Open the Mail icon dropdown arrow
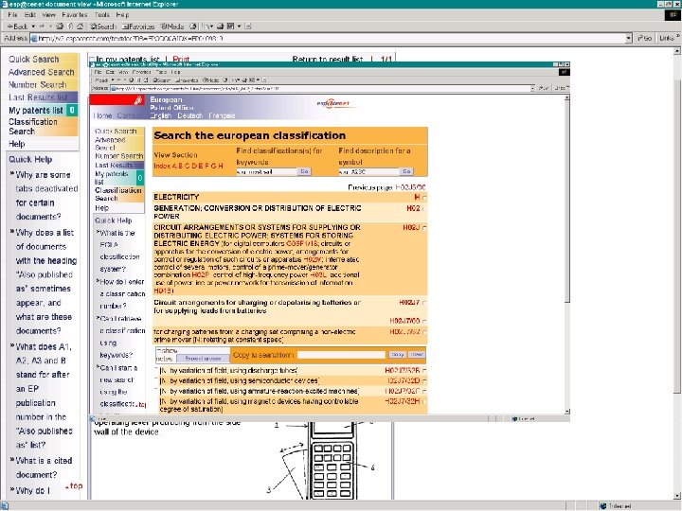682x511 pixels. 212,26
